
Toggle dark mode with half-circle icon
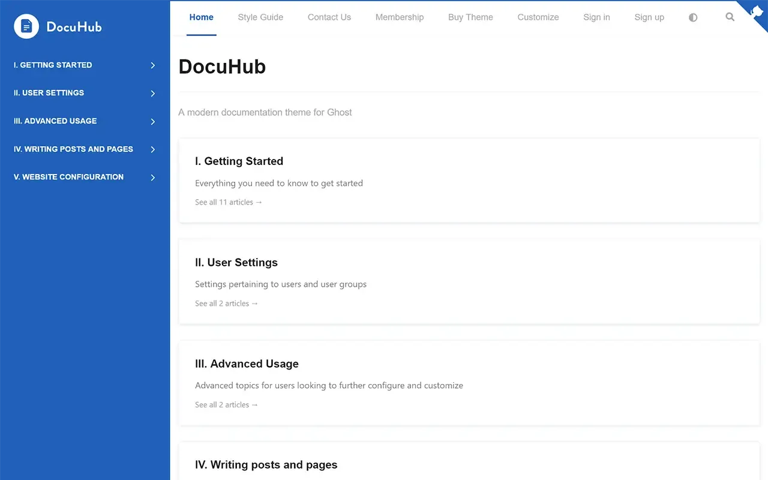(693, 17)
